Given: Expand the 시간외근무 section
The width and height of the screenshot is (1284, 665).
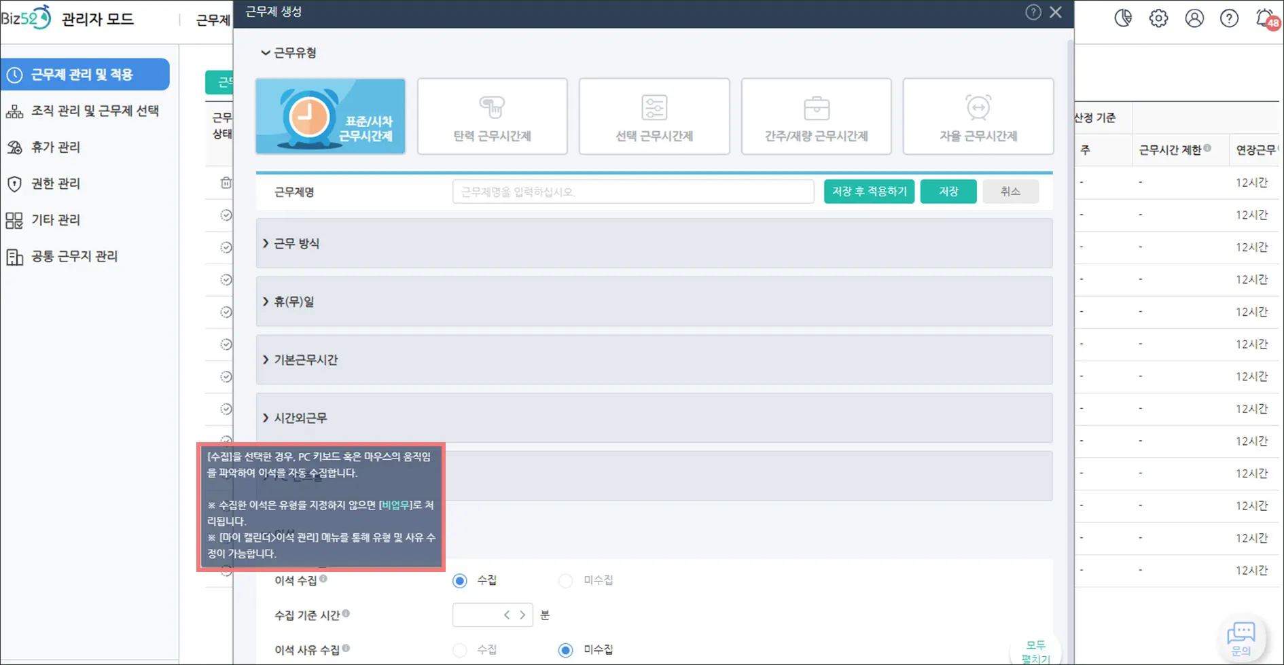Looking at the screenshot, I should [x=654, y=418].
